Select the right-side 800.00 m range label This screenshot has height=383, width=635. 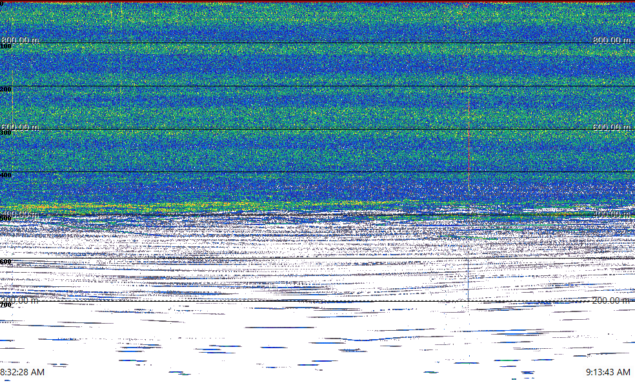[612, 40]
